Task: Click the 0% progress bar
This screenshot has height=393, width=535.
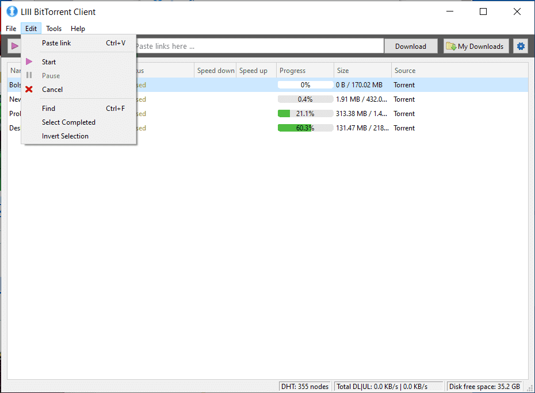Action: point(305,85)
